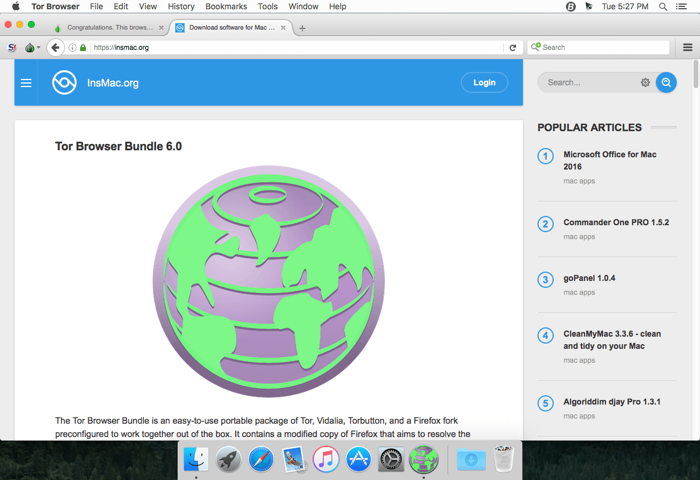Open the Microsoft Office for Mac 2016 article

coord(610,160)
